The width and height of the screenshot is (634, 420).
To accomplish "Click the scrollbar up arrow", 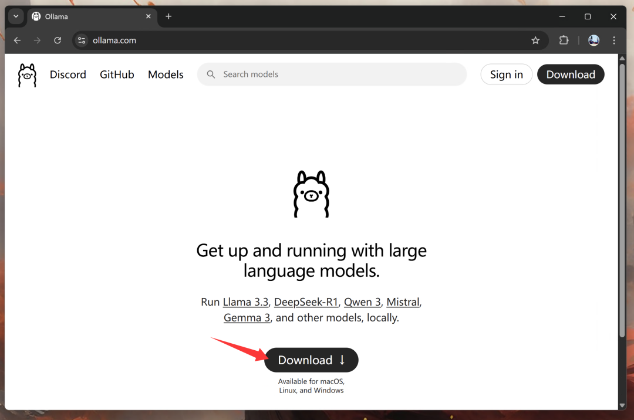I will 622,59.
